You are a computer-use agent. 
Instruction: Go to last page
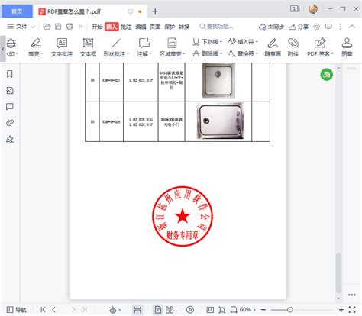[x=85, y=310]
